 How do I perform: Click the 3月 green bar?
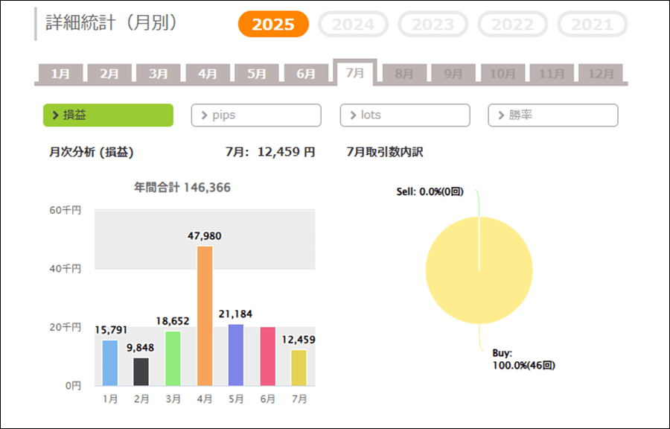[x=173, y=358]
